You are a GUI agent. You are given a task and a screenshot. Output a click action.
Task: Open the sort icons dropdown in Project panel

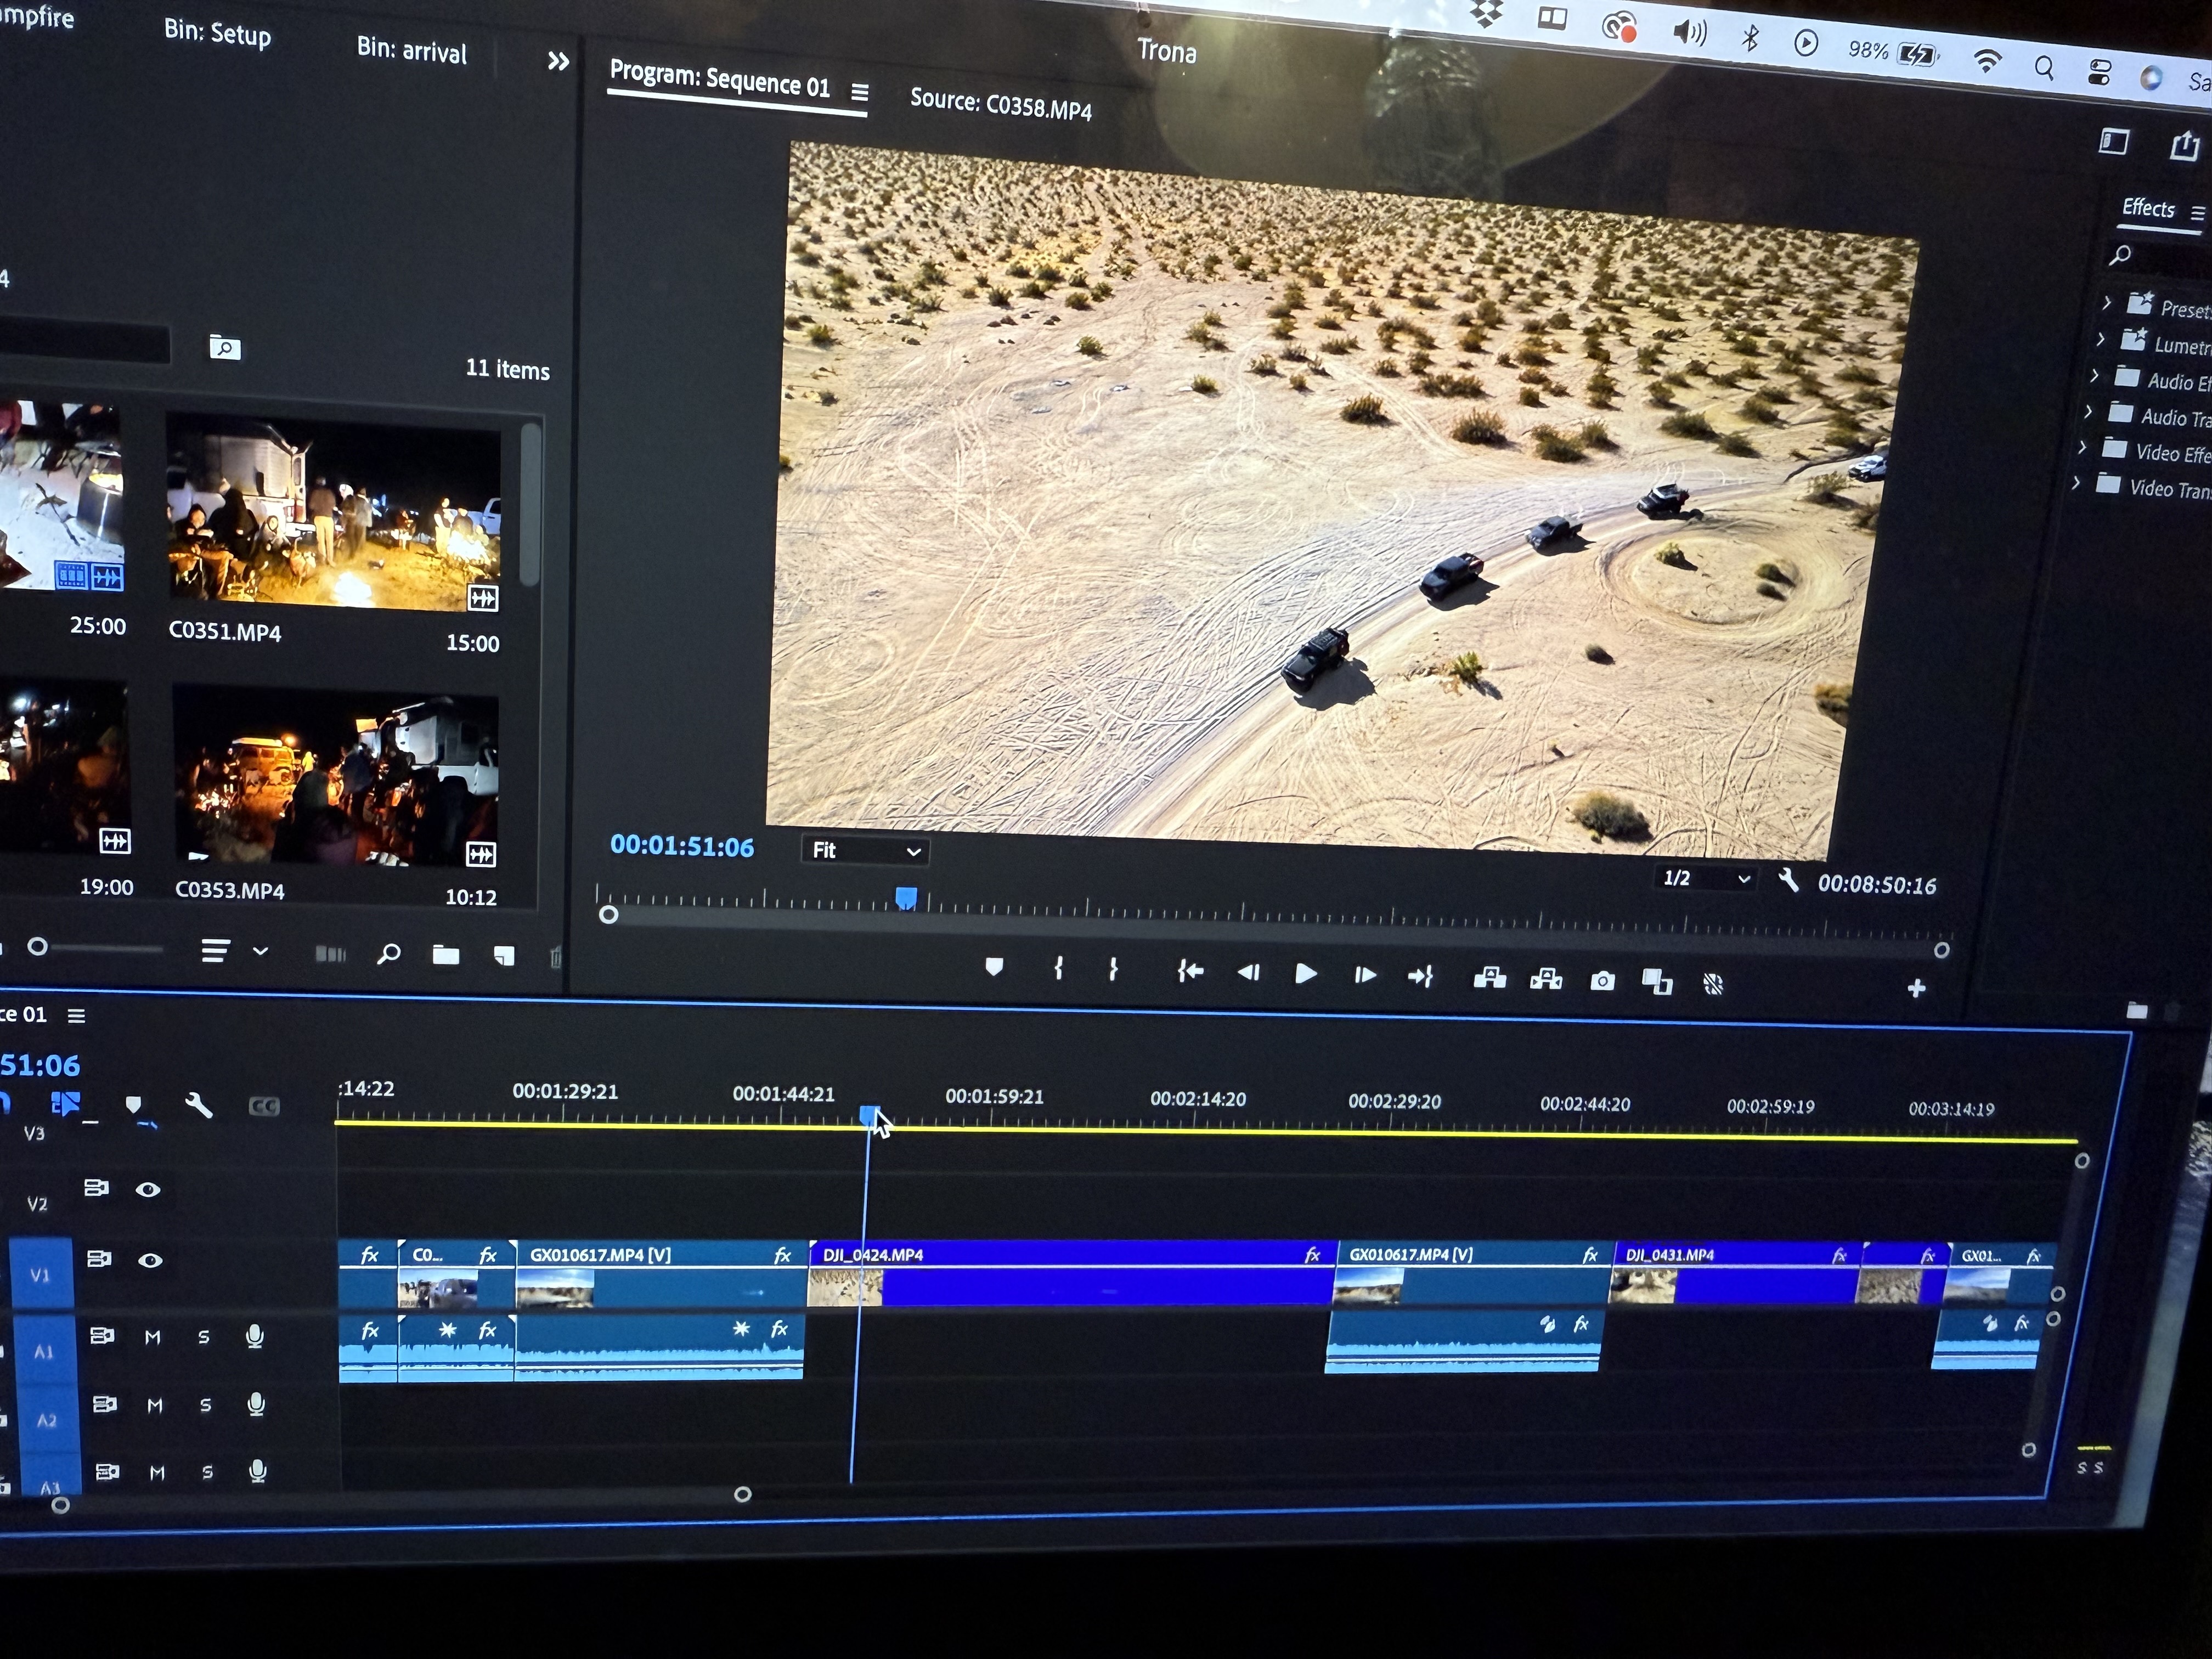(260, 951)
